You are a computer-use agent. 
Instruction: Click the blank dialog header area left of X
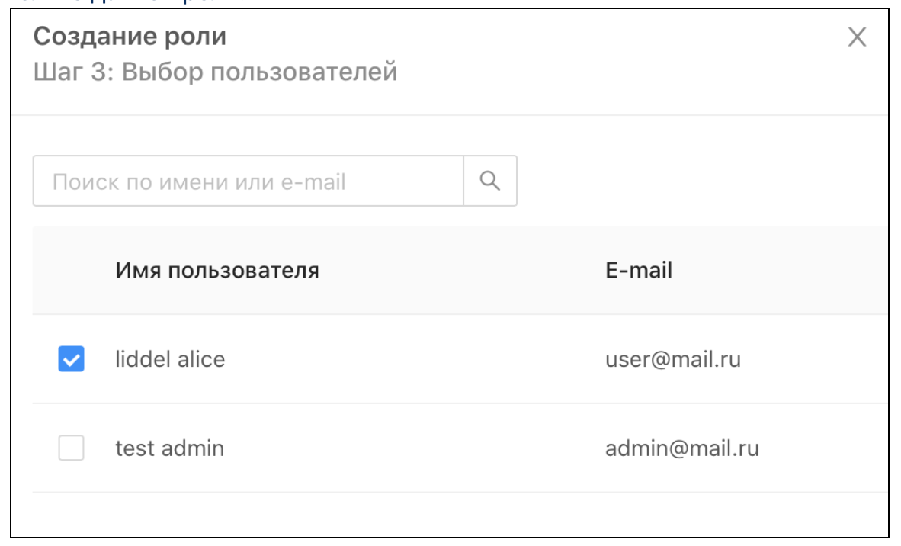click(610, 53)
